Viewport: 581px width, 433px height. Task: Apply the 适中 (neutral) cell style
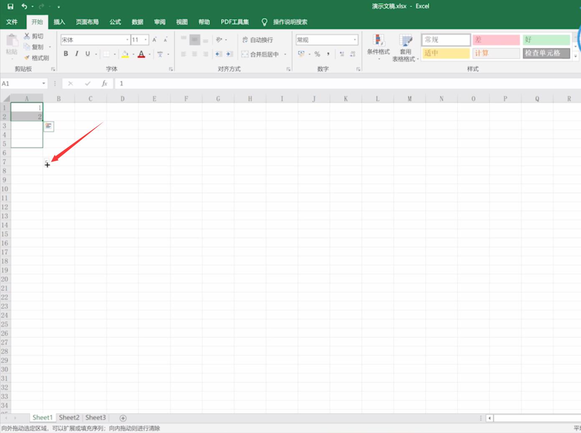(446, 53)
